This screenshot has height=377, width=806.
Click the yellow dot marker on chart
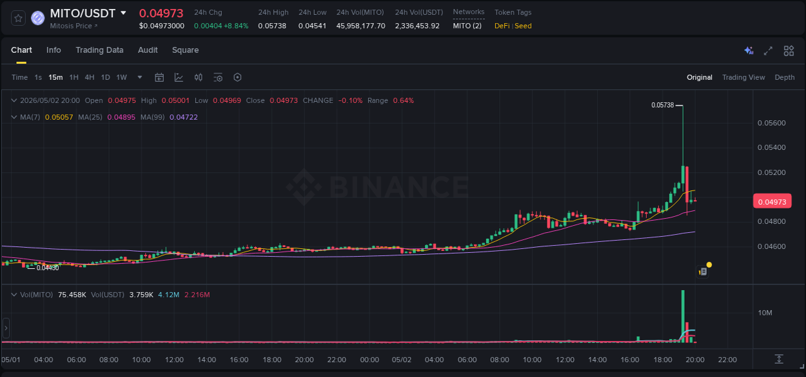tap(709, 264)
